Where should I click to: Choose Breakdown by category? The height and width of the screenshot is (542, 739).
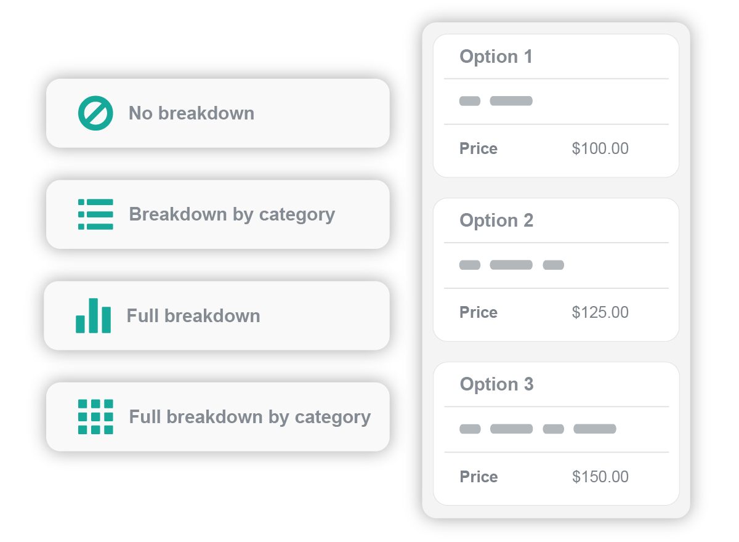coord(232,214)
